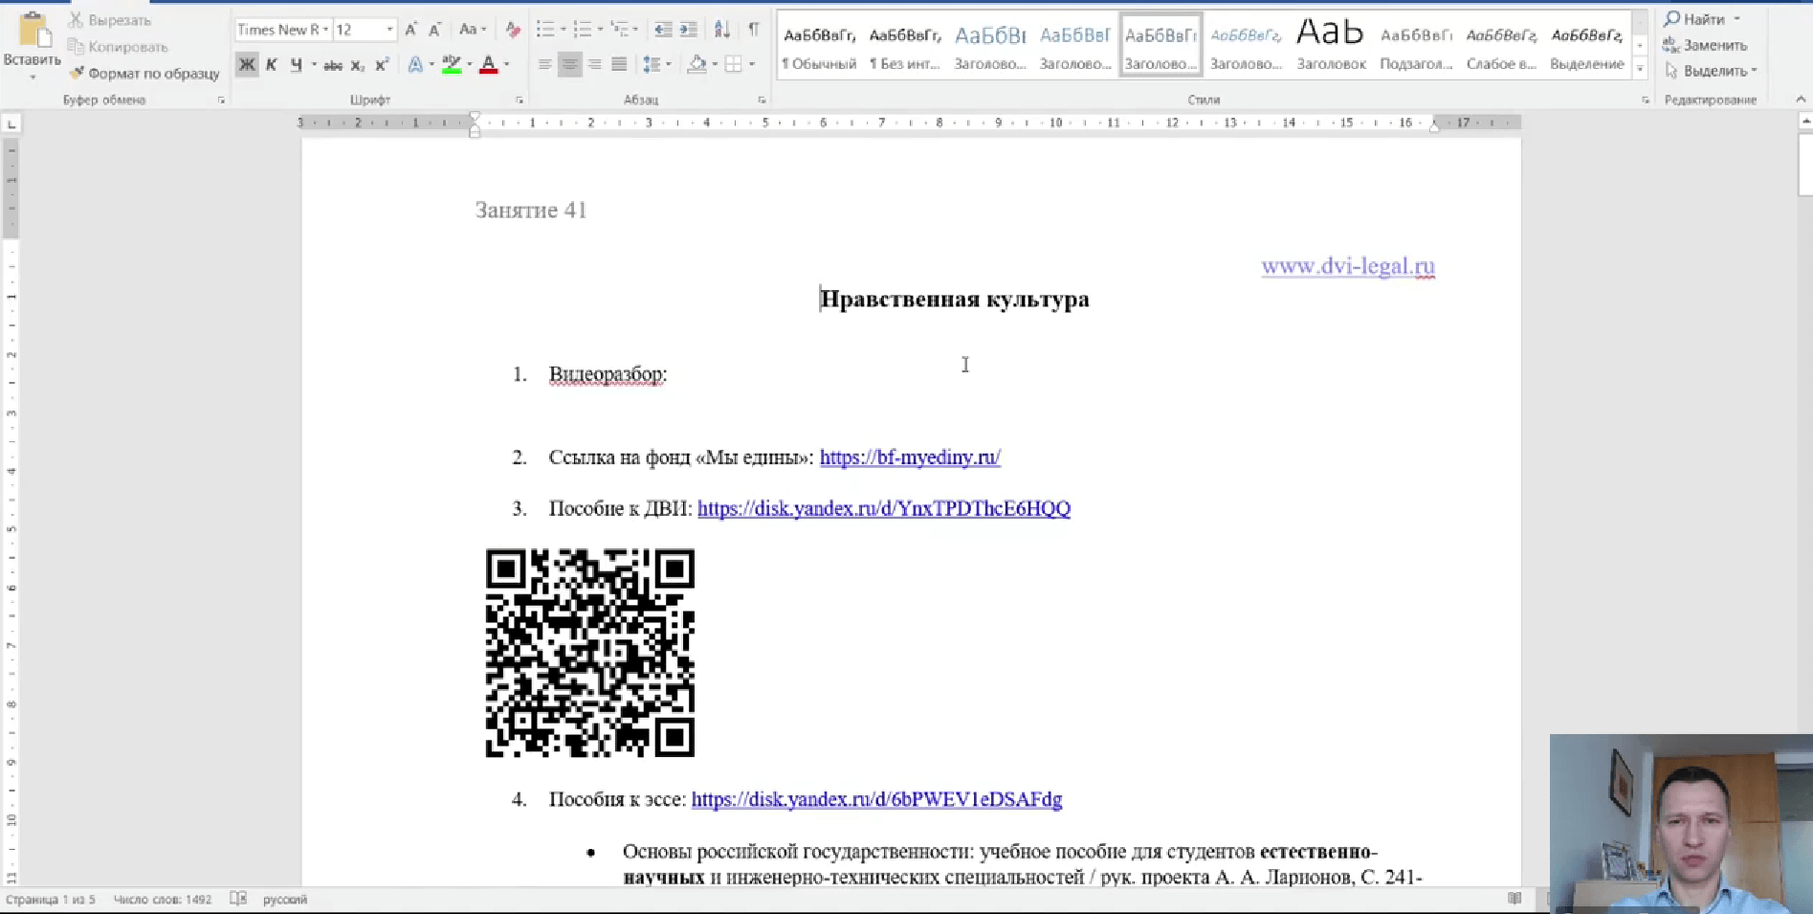Screen dimensions: 1813x914
Task: Apply a numbered list
Action: point(582,30)
